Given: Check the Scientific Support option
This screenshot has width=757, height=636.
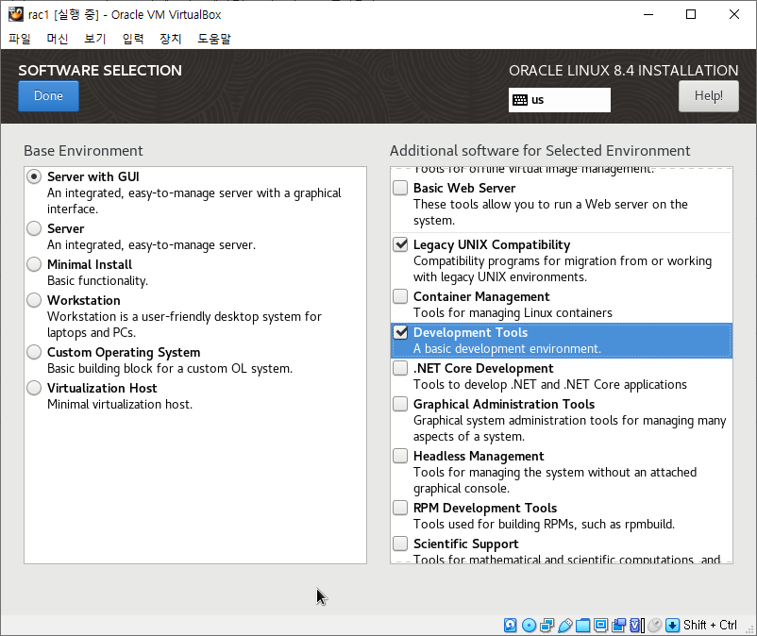Looking at the screenshot, I should (400, 544).
